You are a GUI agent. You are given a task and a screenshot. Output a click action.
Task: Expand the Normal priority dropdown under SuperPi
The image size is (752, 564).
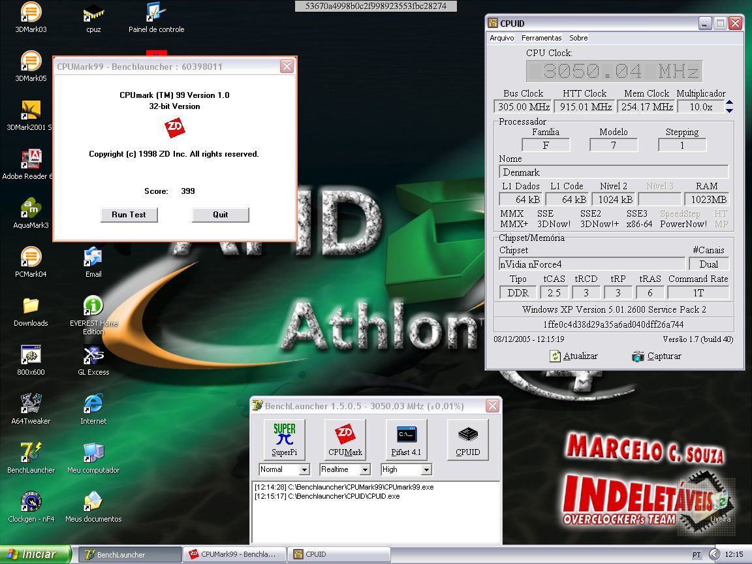(304, 469)
